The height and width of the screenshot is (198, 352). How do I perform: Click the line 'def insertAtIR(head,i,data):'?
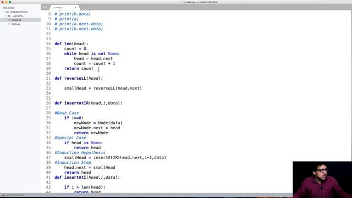click(88, 103)
